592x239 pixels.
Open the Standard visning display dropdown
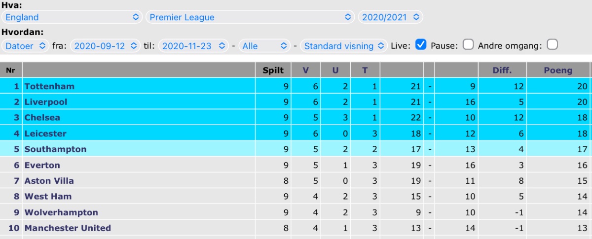344,46
